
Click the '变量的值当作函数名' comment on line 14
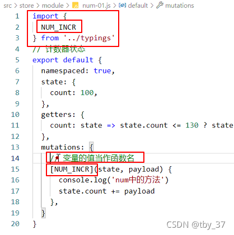pyautogui.click(x=99, y=158)
